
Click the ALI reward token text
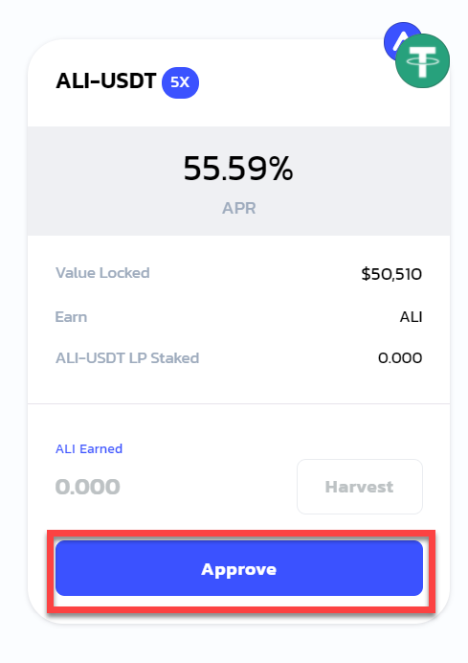pos(411,317)
